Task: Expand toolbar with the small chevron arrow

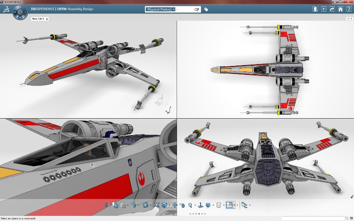Action: (237, 205)
